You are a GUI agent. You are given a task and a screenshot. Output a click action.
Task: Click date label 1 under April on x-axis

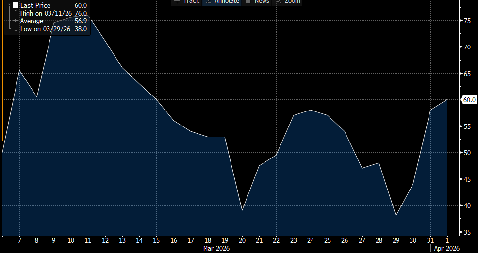(x=447, y=240)
